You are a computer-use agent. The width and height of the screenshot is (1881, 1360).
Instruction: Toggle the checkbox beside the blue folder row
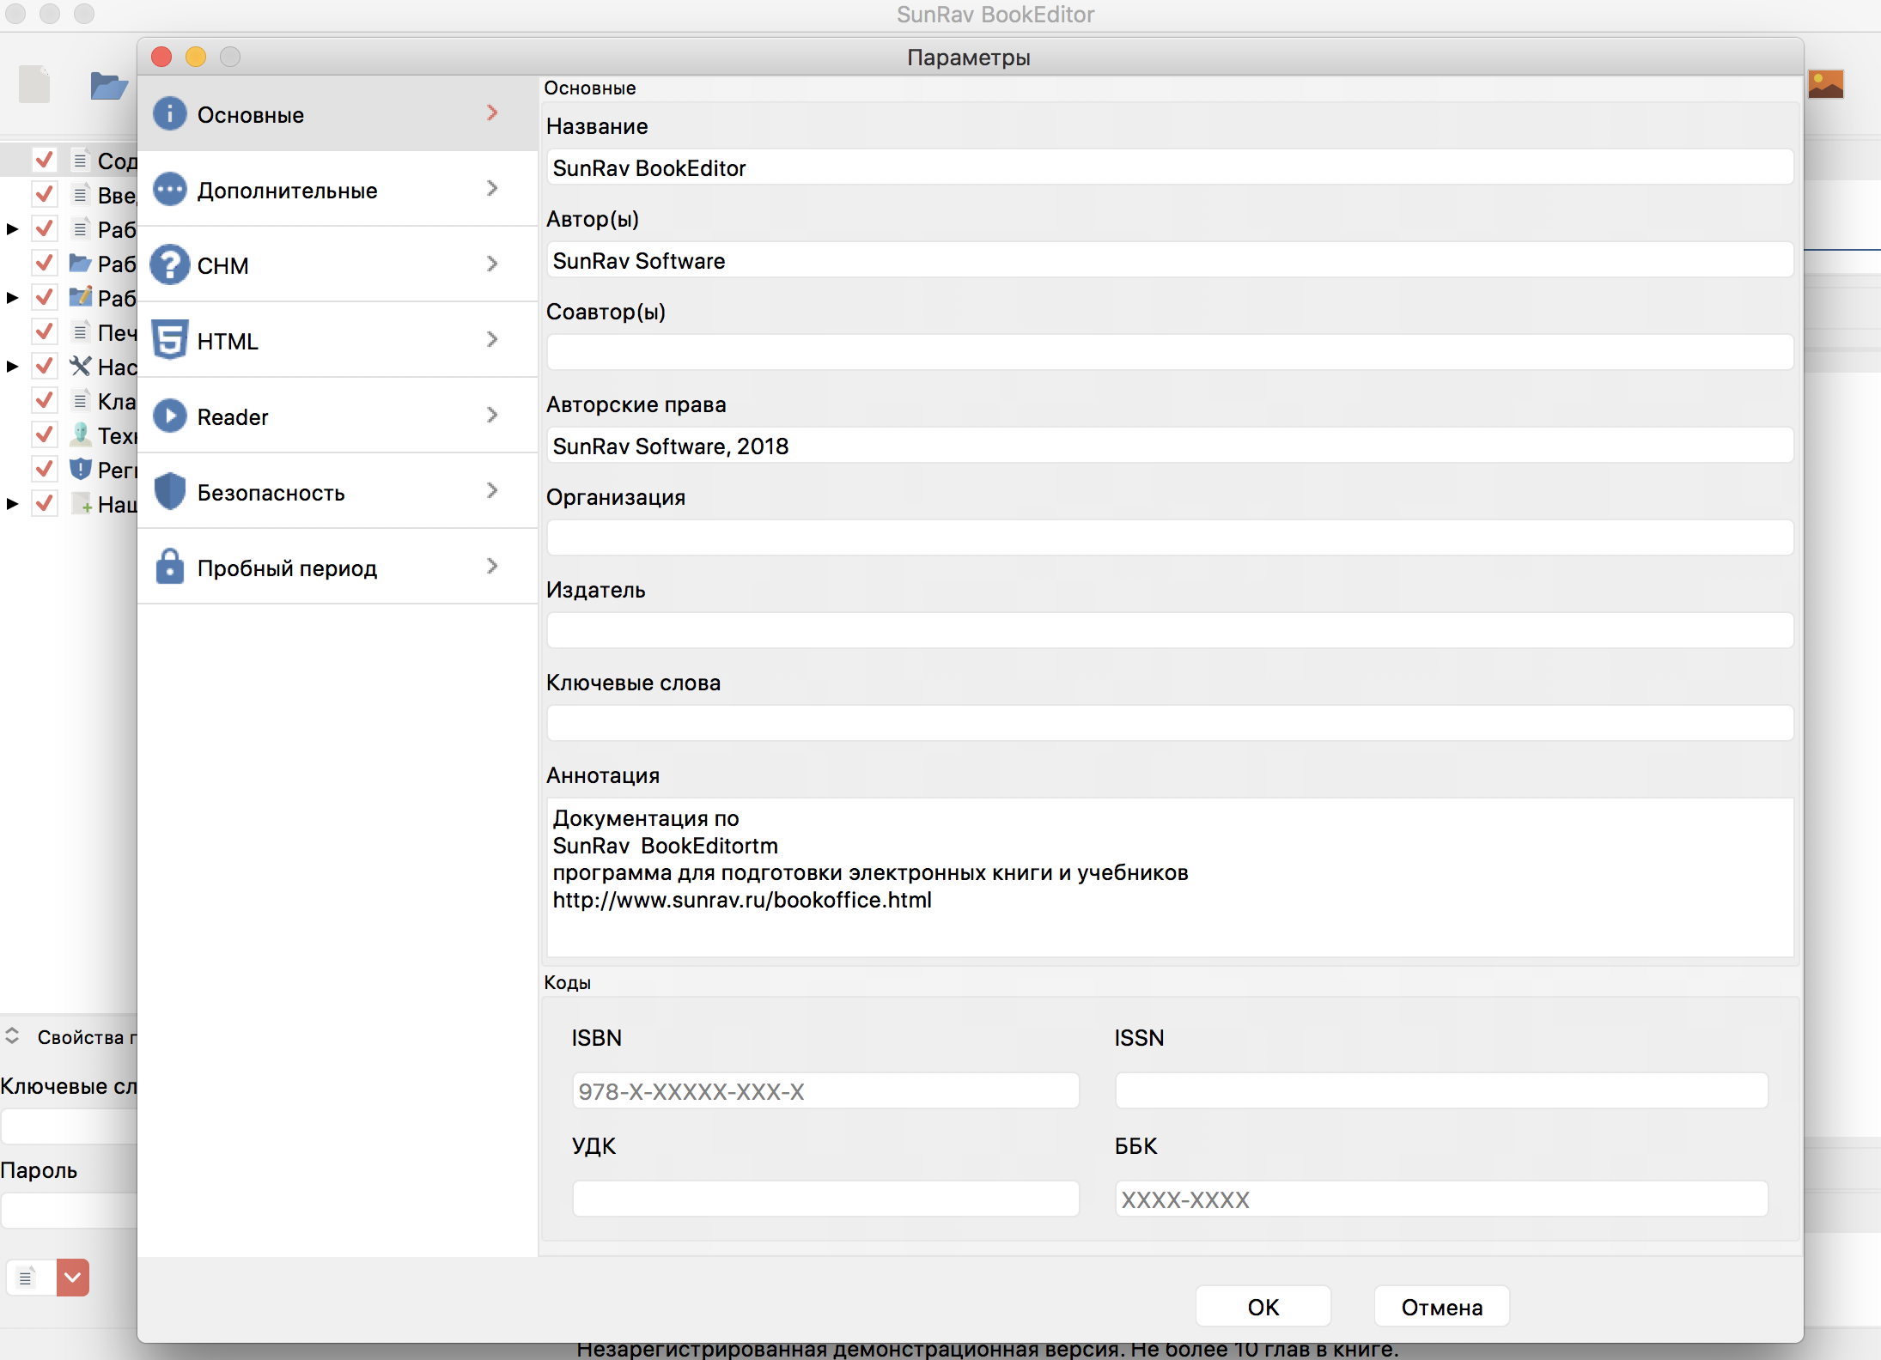(x=45, y=263)
